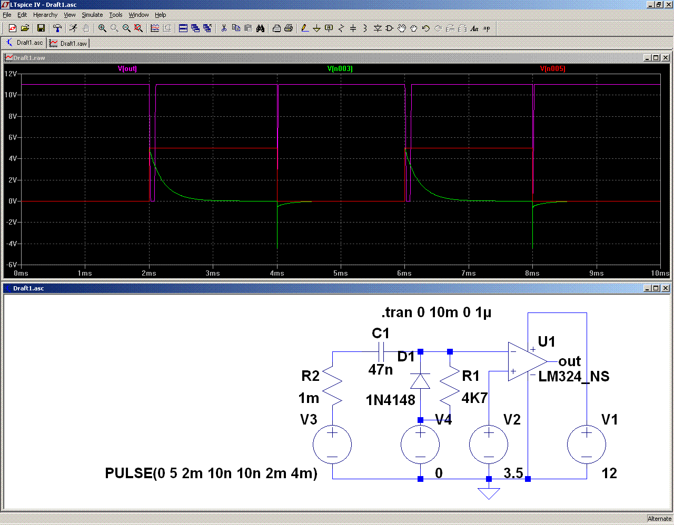Choose the Text Aa tool
Screen dimensions: 674x525
tap(474, 28)
